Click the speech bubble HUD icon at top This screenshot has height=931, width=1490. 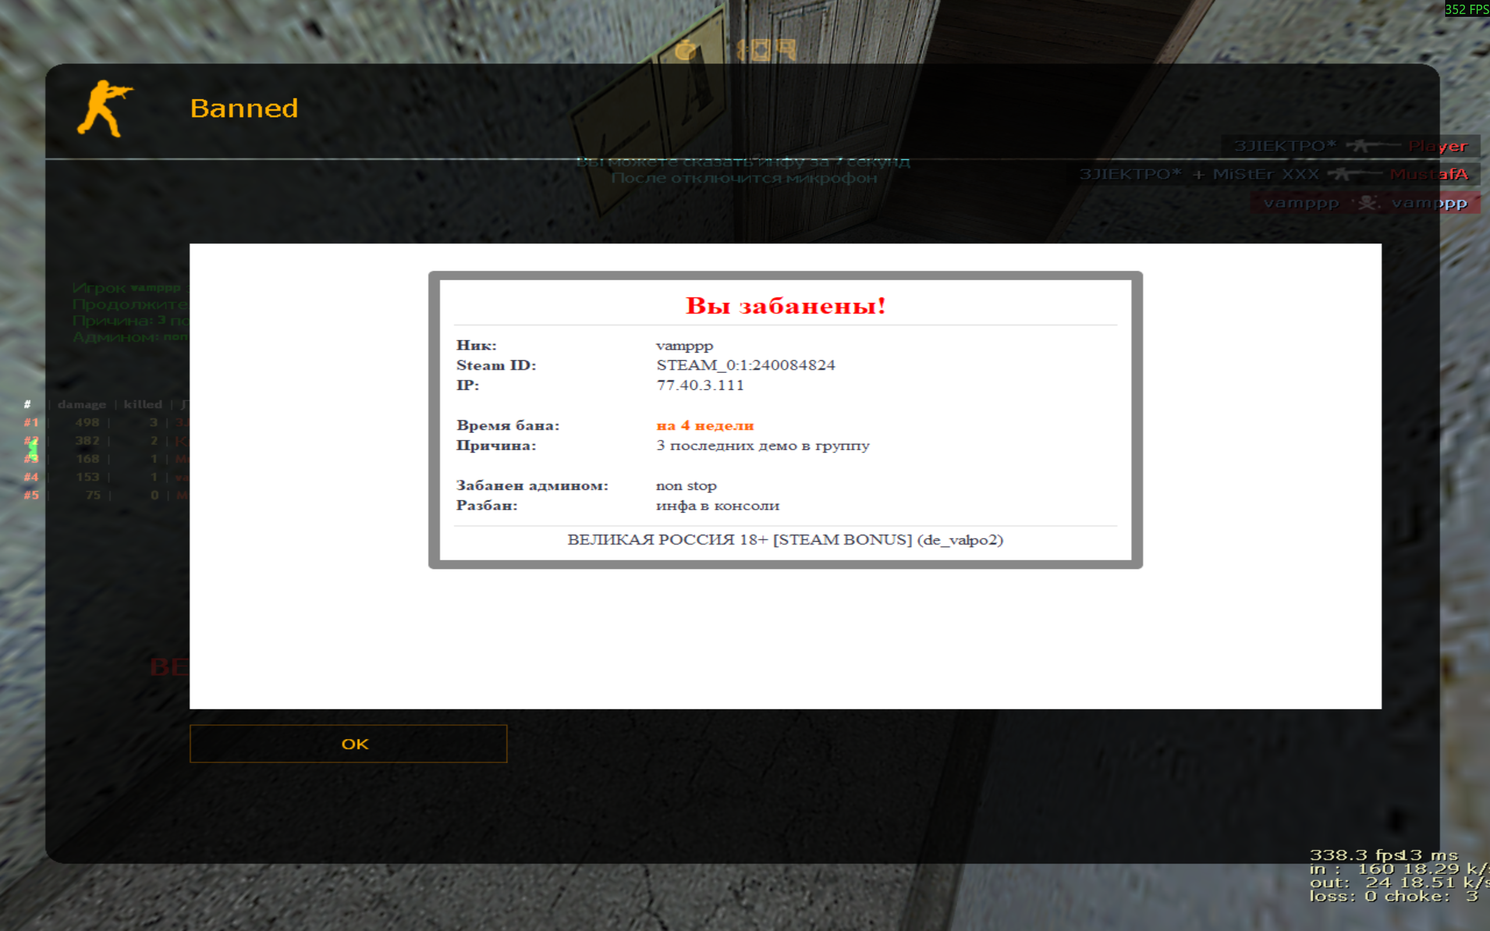coord(786,49)
